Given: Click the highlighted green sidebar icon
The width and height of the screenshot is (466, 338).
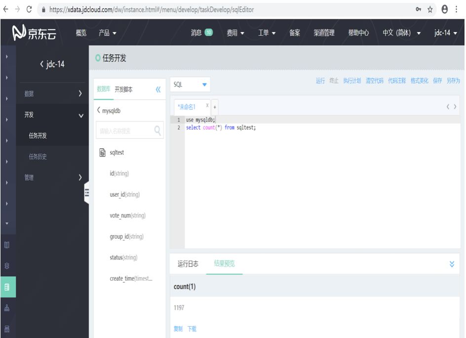Looking at the screenshot, I should (8, 287).
